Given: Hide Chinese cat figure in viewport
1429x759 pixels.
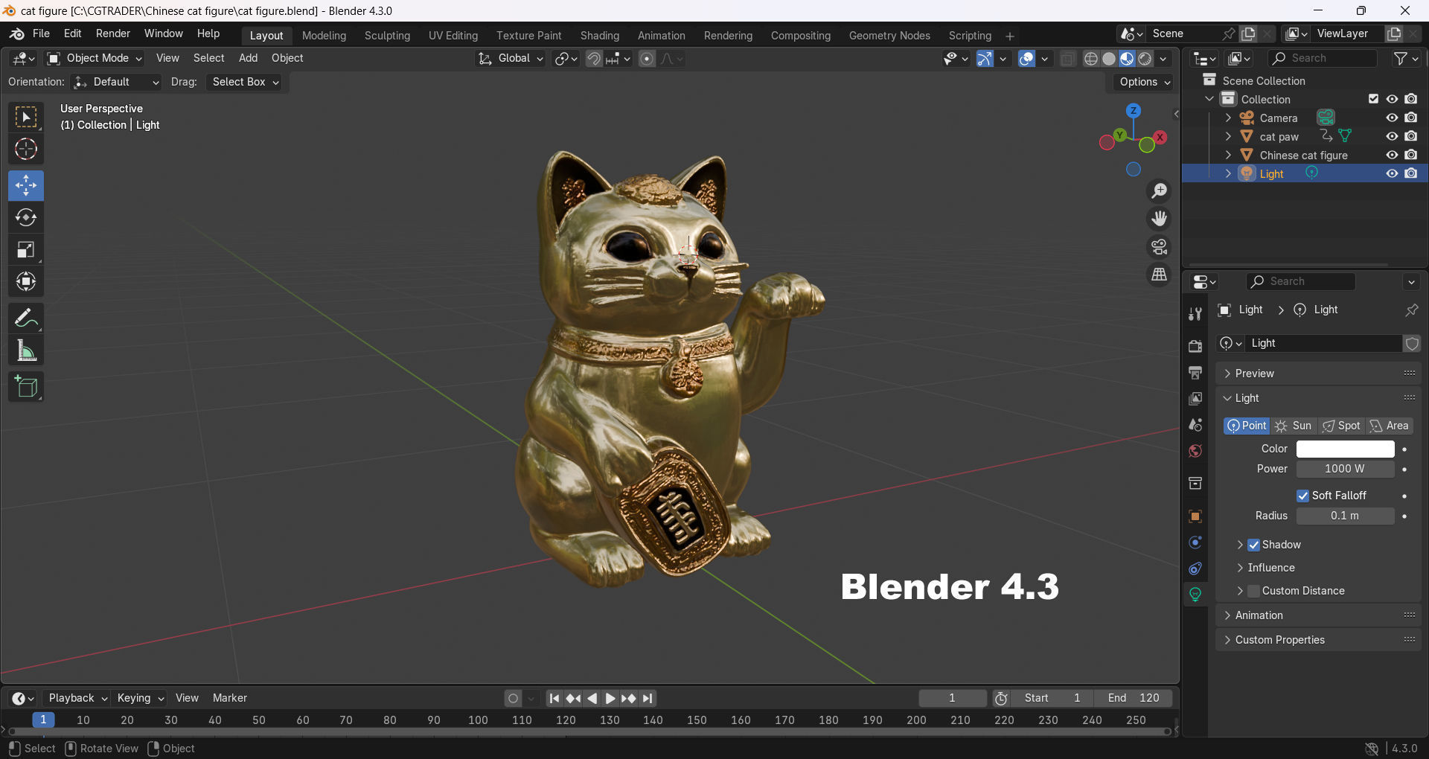Looking at the screenshot, I should (x=1392, y=155).
